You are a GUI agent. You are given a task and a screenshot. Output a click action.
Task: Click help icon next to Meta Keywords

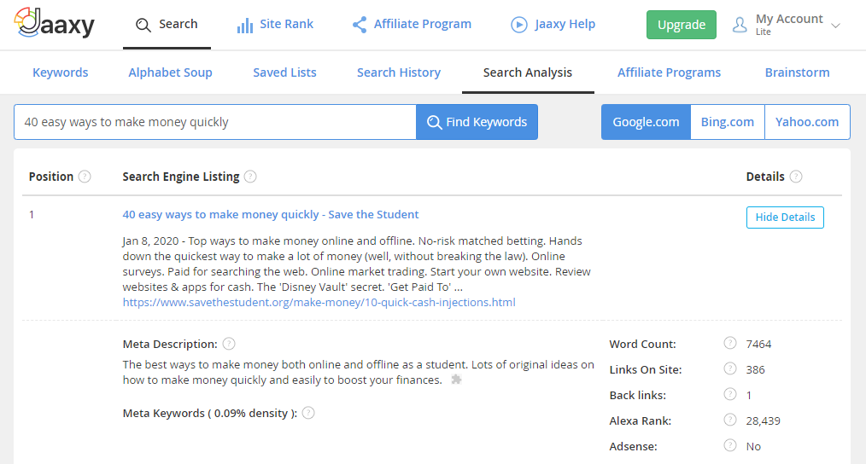pos(308,413)
